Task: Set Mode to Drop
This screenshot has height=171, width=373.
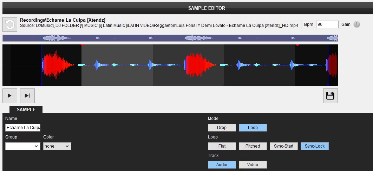Action: point(222,128)
